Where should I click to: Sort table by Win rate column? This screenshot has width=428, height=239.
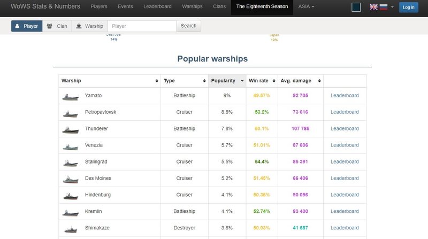click(262, 81)
